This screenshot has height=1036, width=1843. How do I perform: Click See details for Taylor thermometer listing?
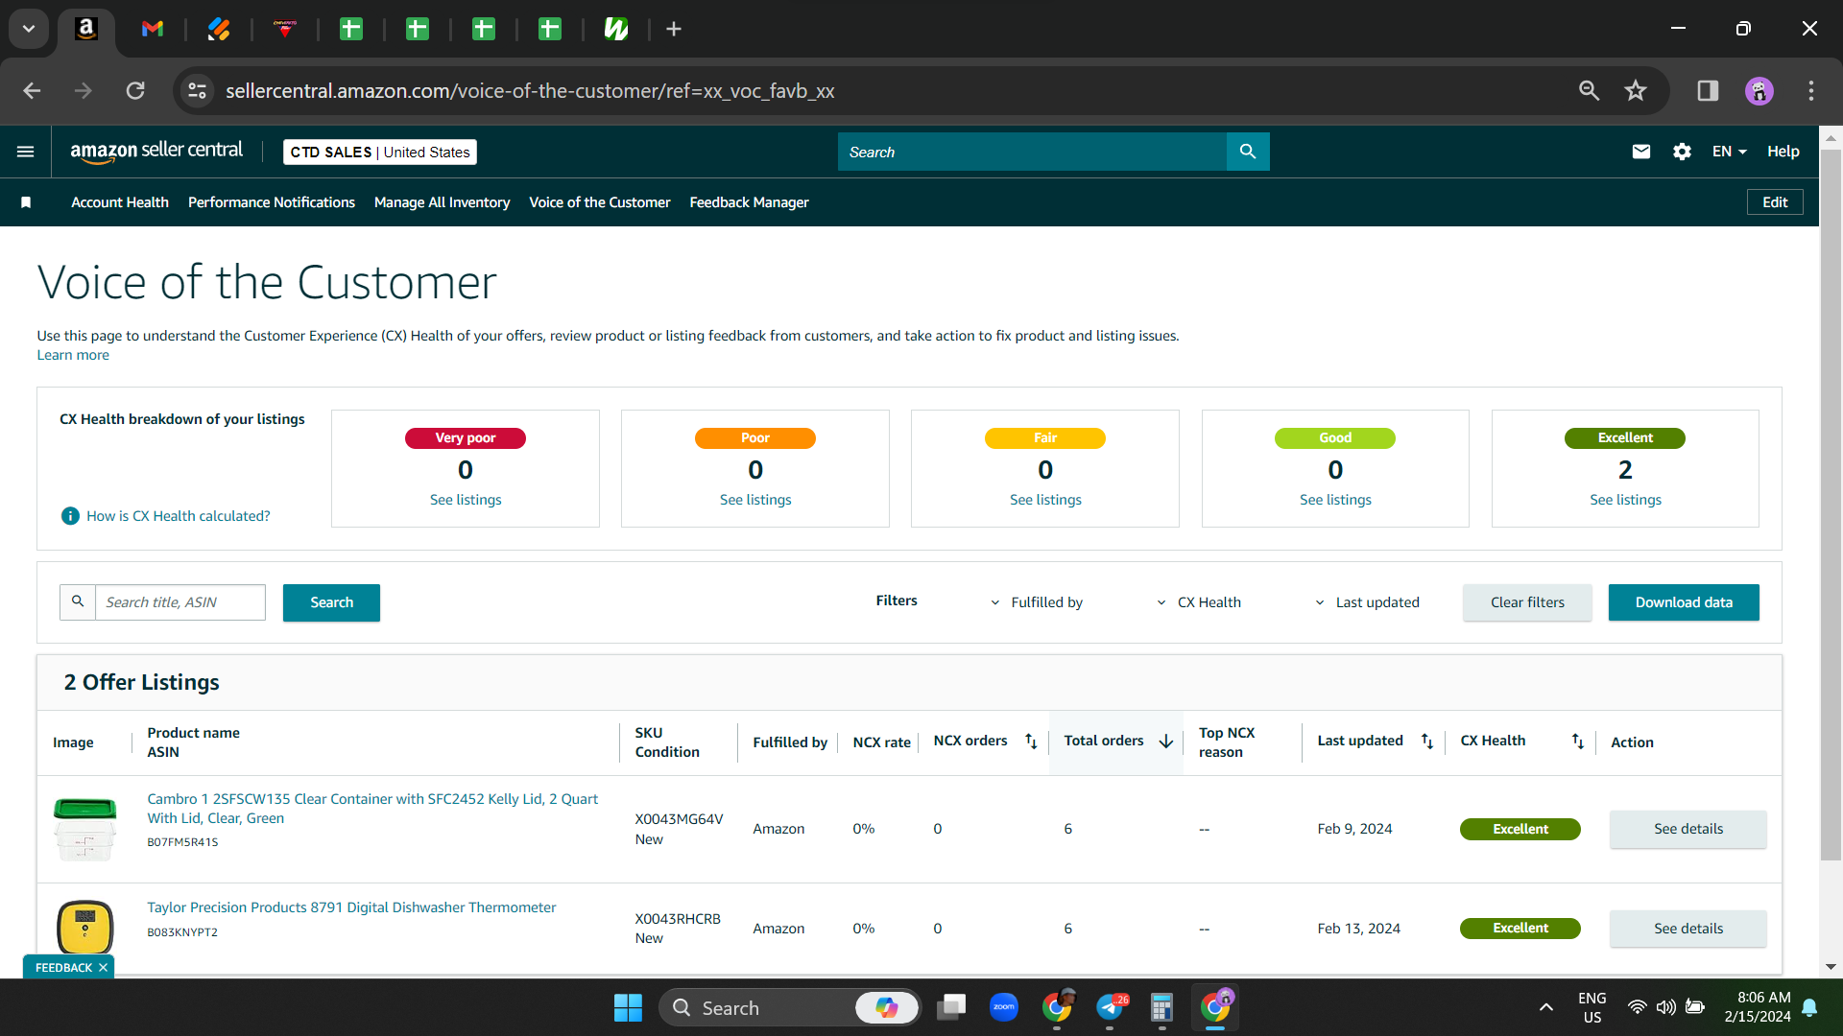1687,929
